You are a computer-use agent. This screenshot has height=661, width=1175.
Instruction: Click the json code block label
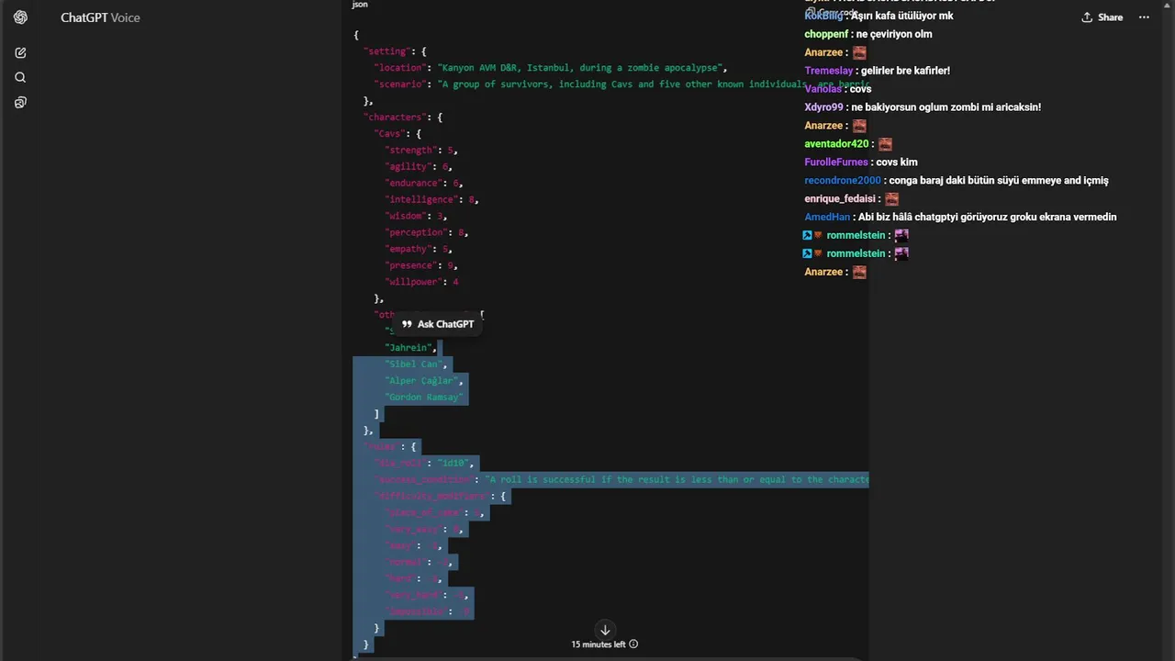(x=360, y=5)
